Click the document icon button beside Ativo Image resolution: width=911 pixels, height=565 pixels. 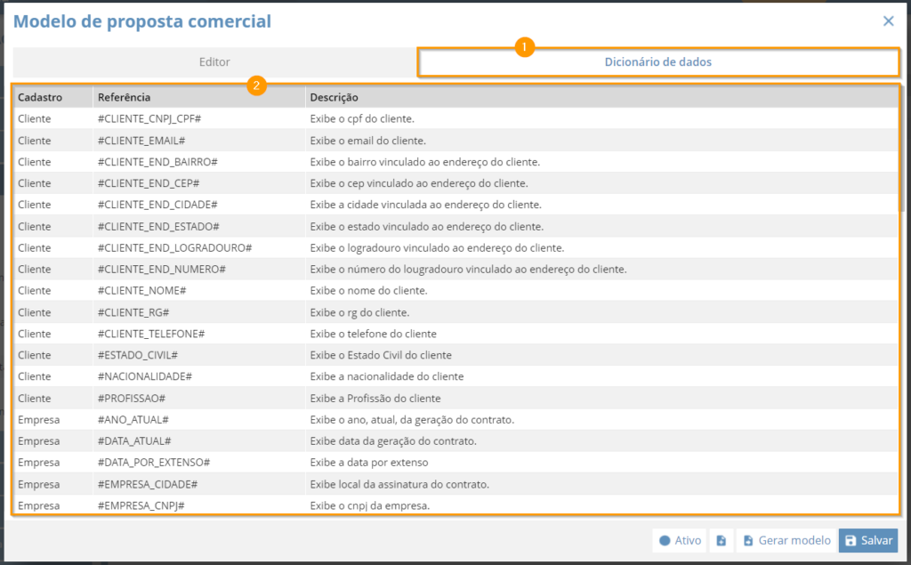pos(721,541)
